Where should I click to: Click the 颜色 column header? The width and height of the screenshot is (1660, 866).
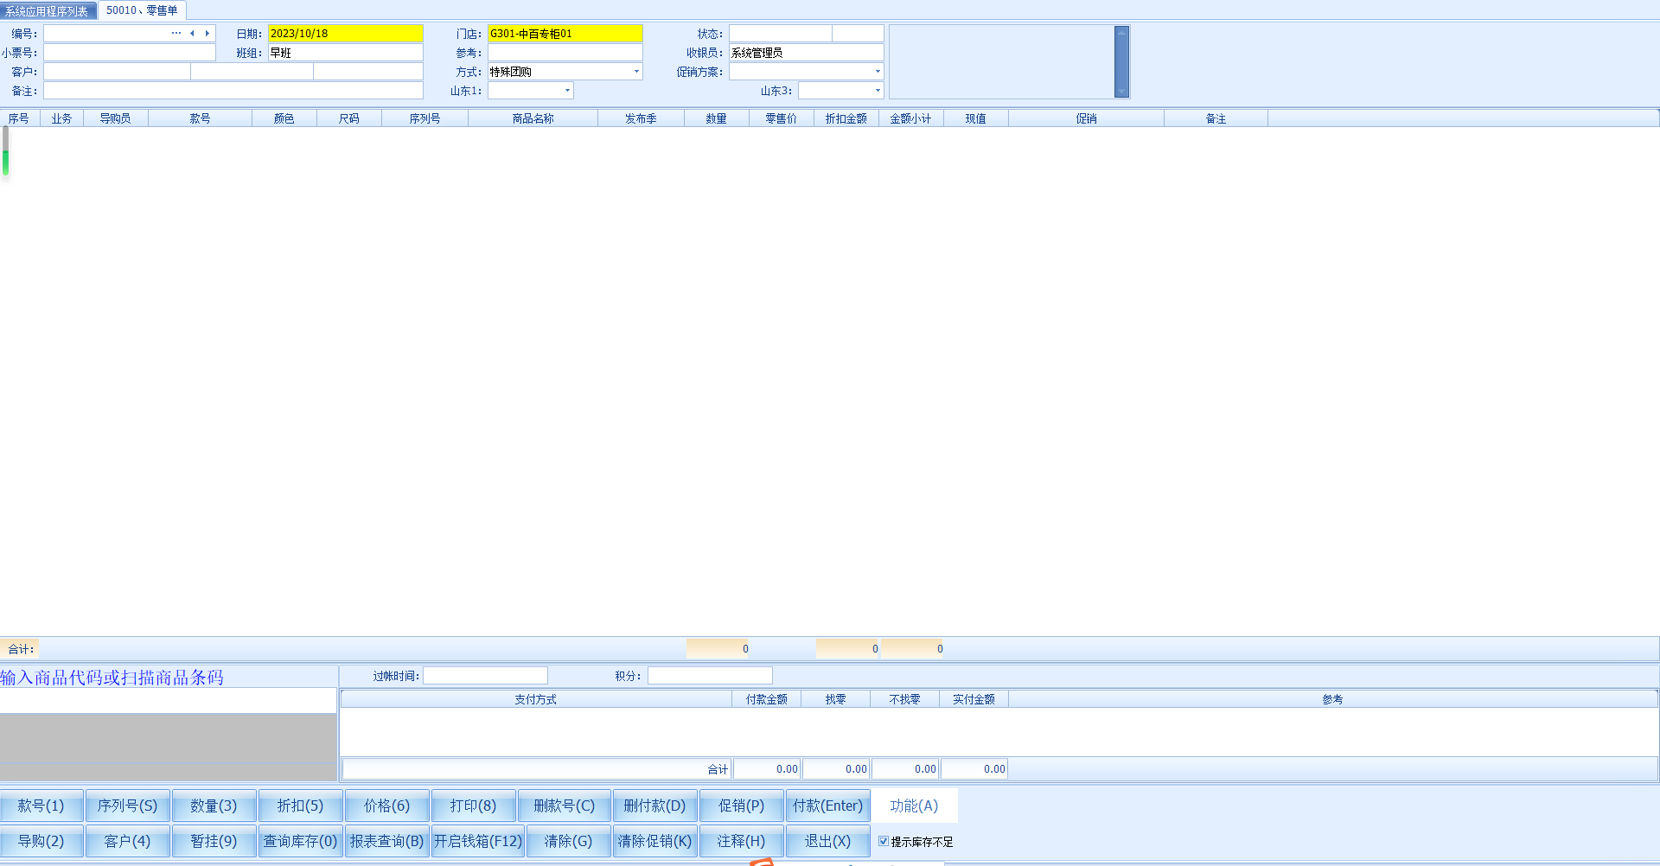click(284, 118)
